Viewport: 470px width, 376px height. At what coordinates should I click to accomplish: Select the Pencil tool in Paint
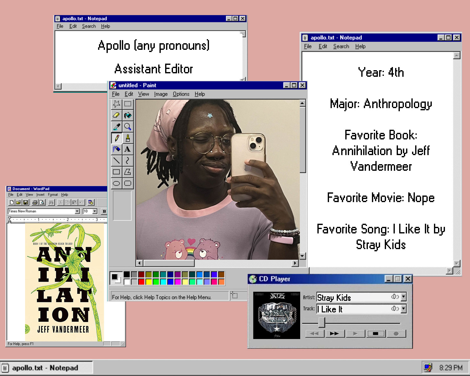point(116,138)
